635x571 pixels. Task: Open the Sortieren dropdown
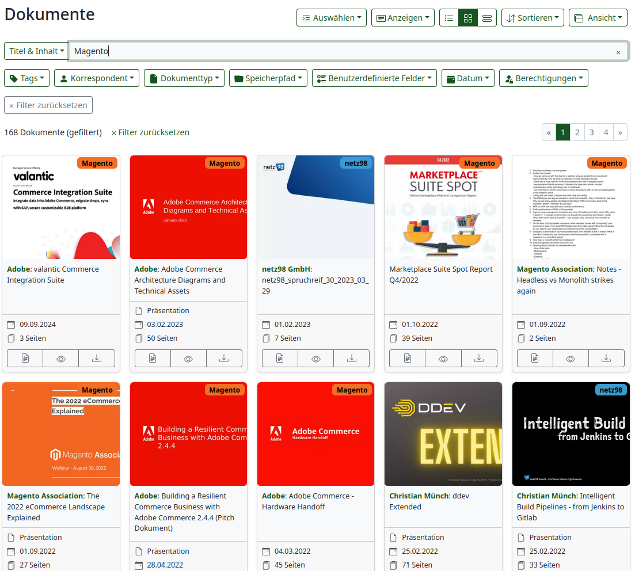[533, 18]
